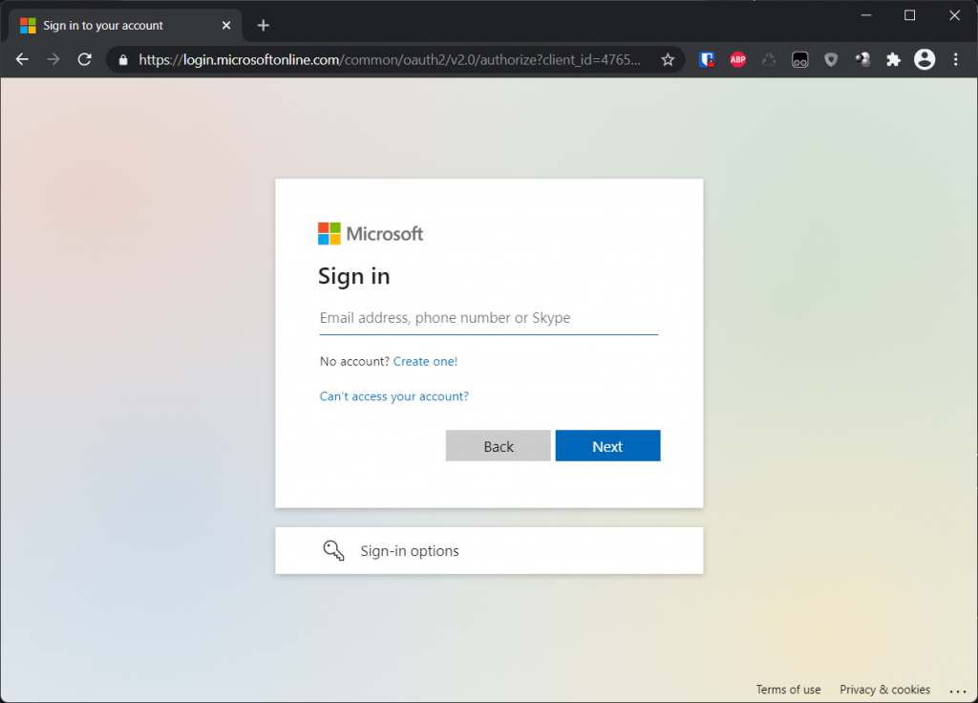This screenshot has width=978, height=703.
Task: Open 'Can't access your account?' link
Action: click(x=394, y=396)
